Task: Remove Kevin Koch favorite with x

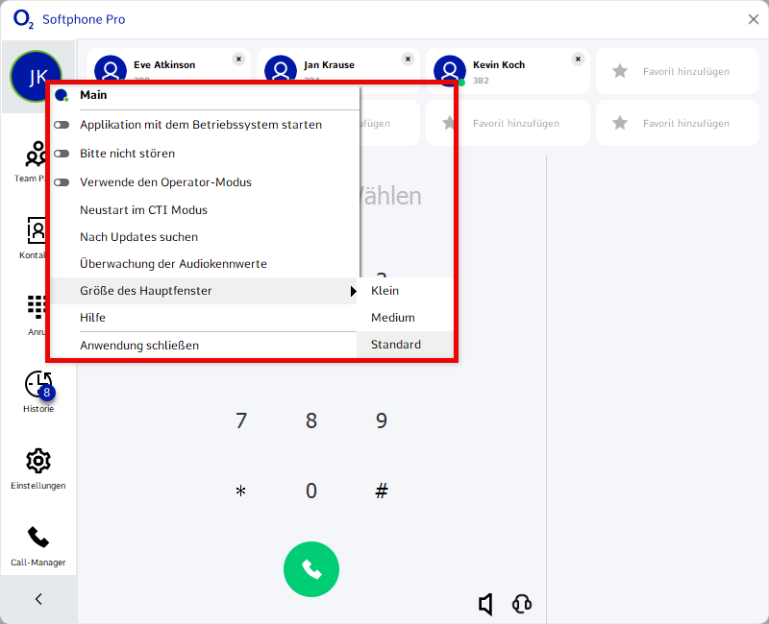Action: click(x=578, y=59)
